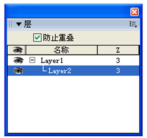Select the Layer1 item

52,61
